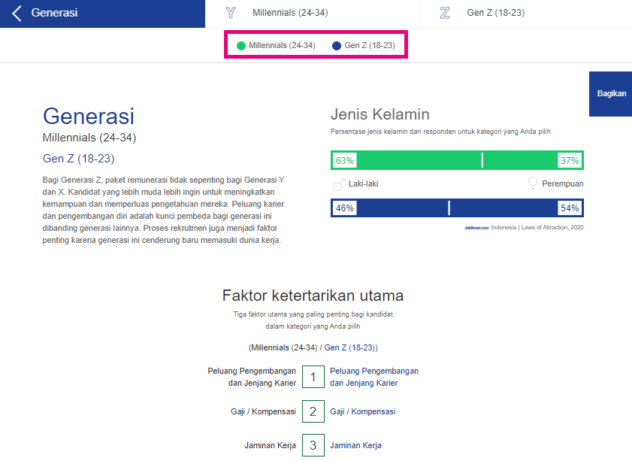Click the female symbol beside Perempuan
Image resolution: width=632 pixels, height=461 pixels.
coord(533,183)
